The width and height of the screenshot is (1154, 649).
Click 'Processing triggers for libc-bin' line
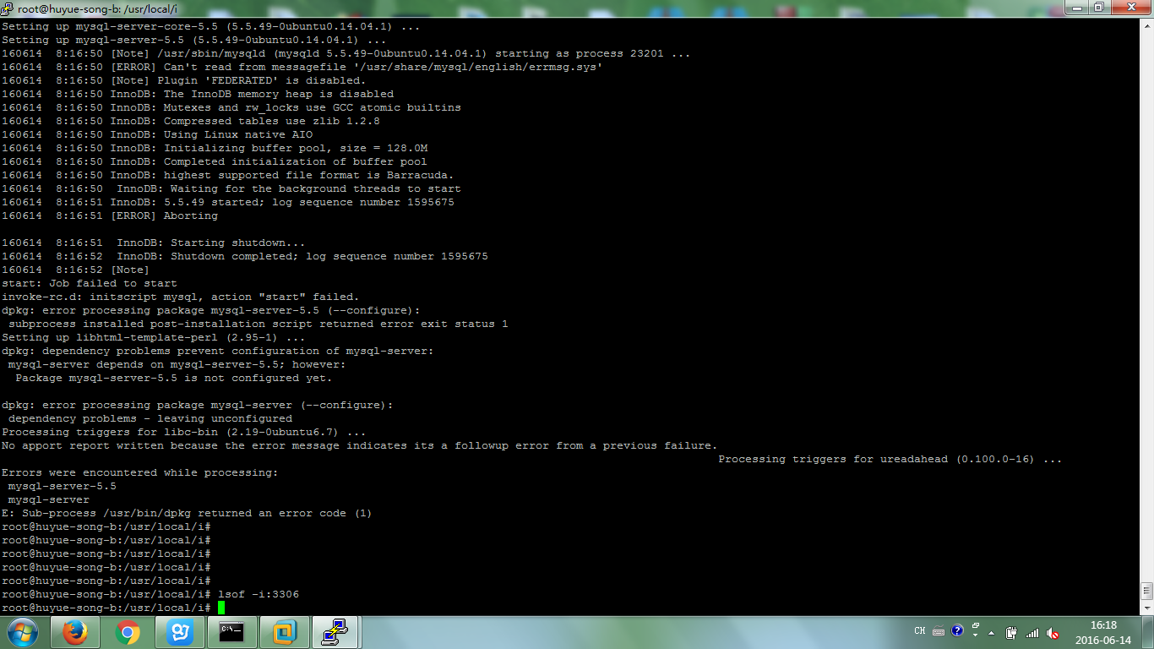pos(184,432)
